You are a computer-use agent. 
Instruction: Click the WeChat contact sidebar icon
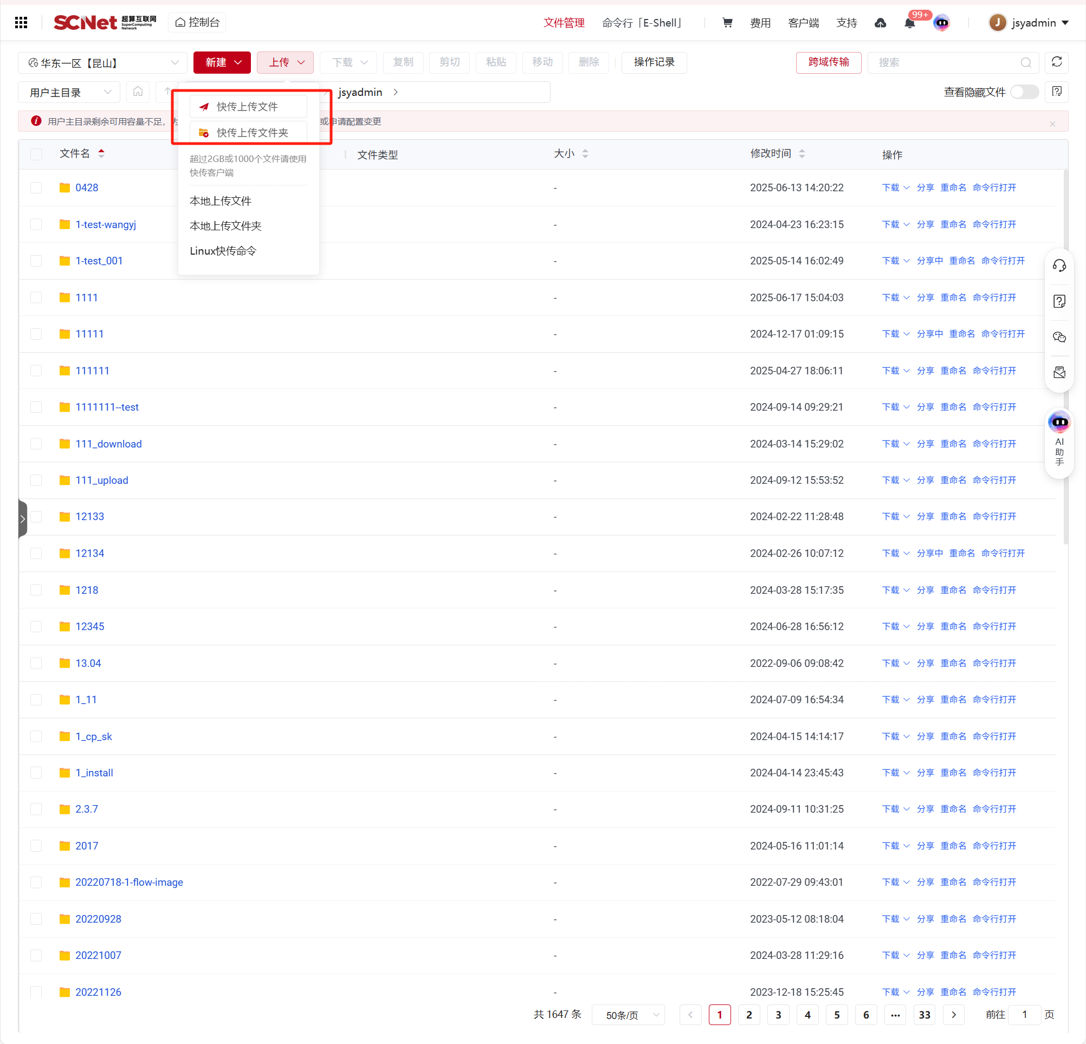pyautogui.click(x=1059, y=337)
